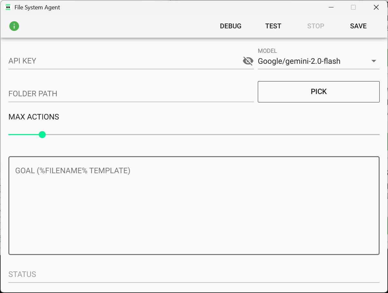Viewport: 388px width, 293px height.
Task: Focus the API KEY input field
Action: pos(124,61)
